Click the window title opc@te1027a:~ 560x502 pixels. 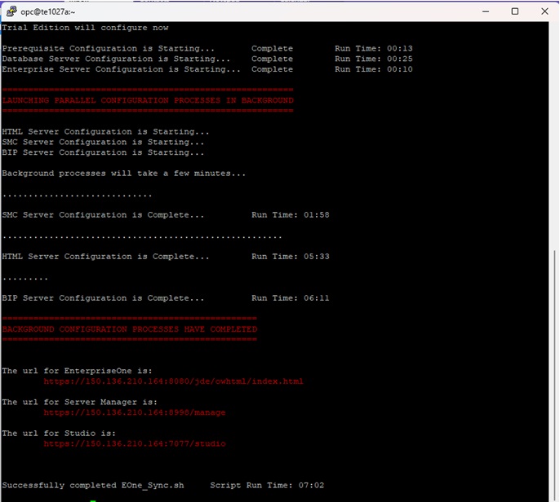(x=48, y=11)
